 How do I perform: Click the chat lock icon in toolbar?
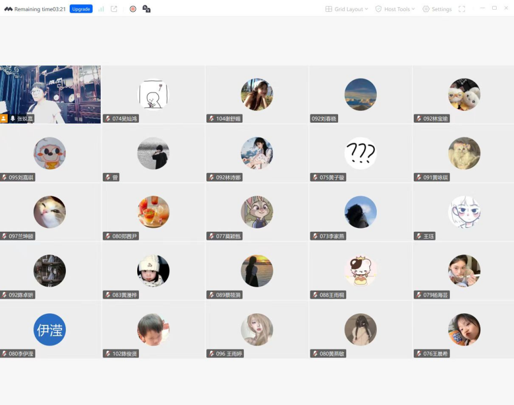click(146, 9)
